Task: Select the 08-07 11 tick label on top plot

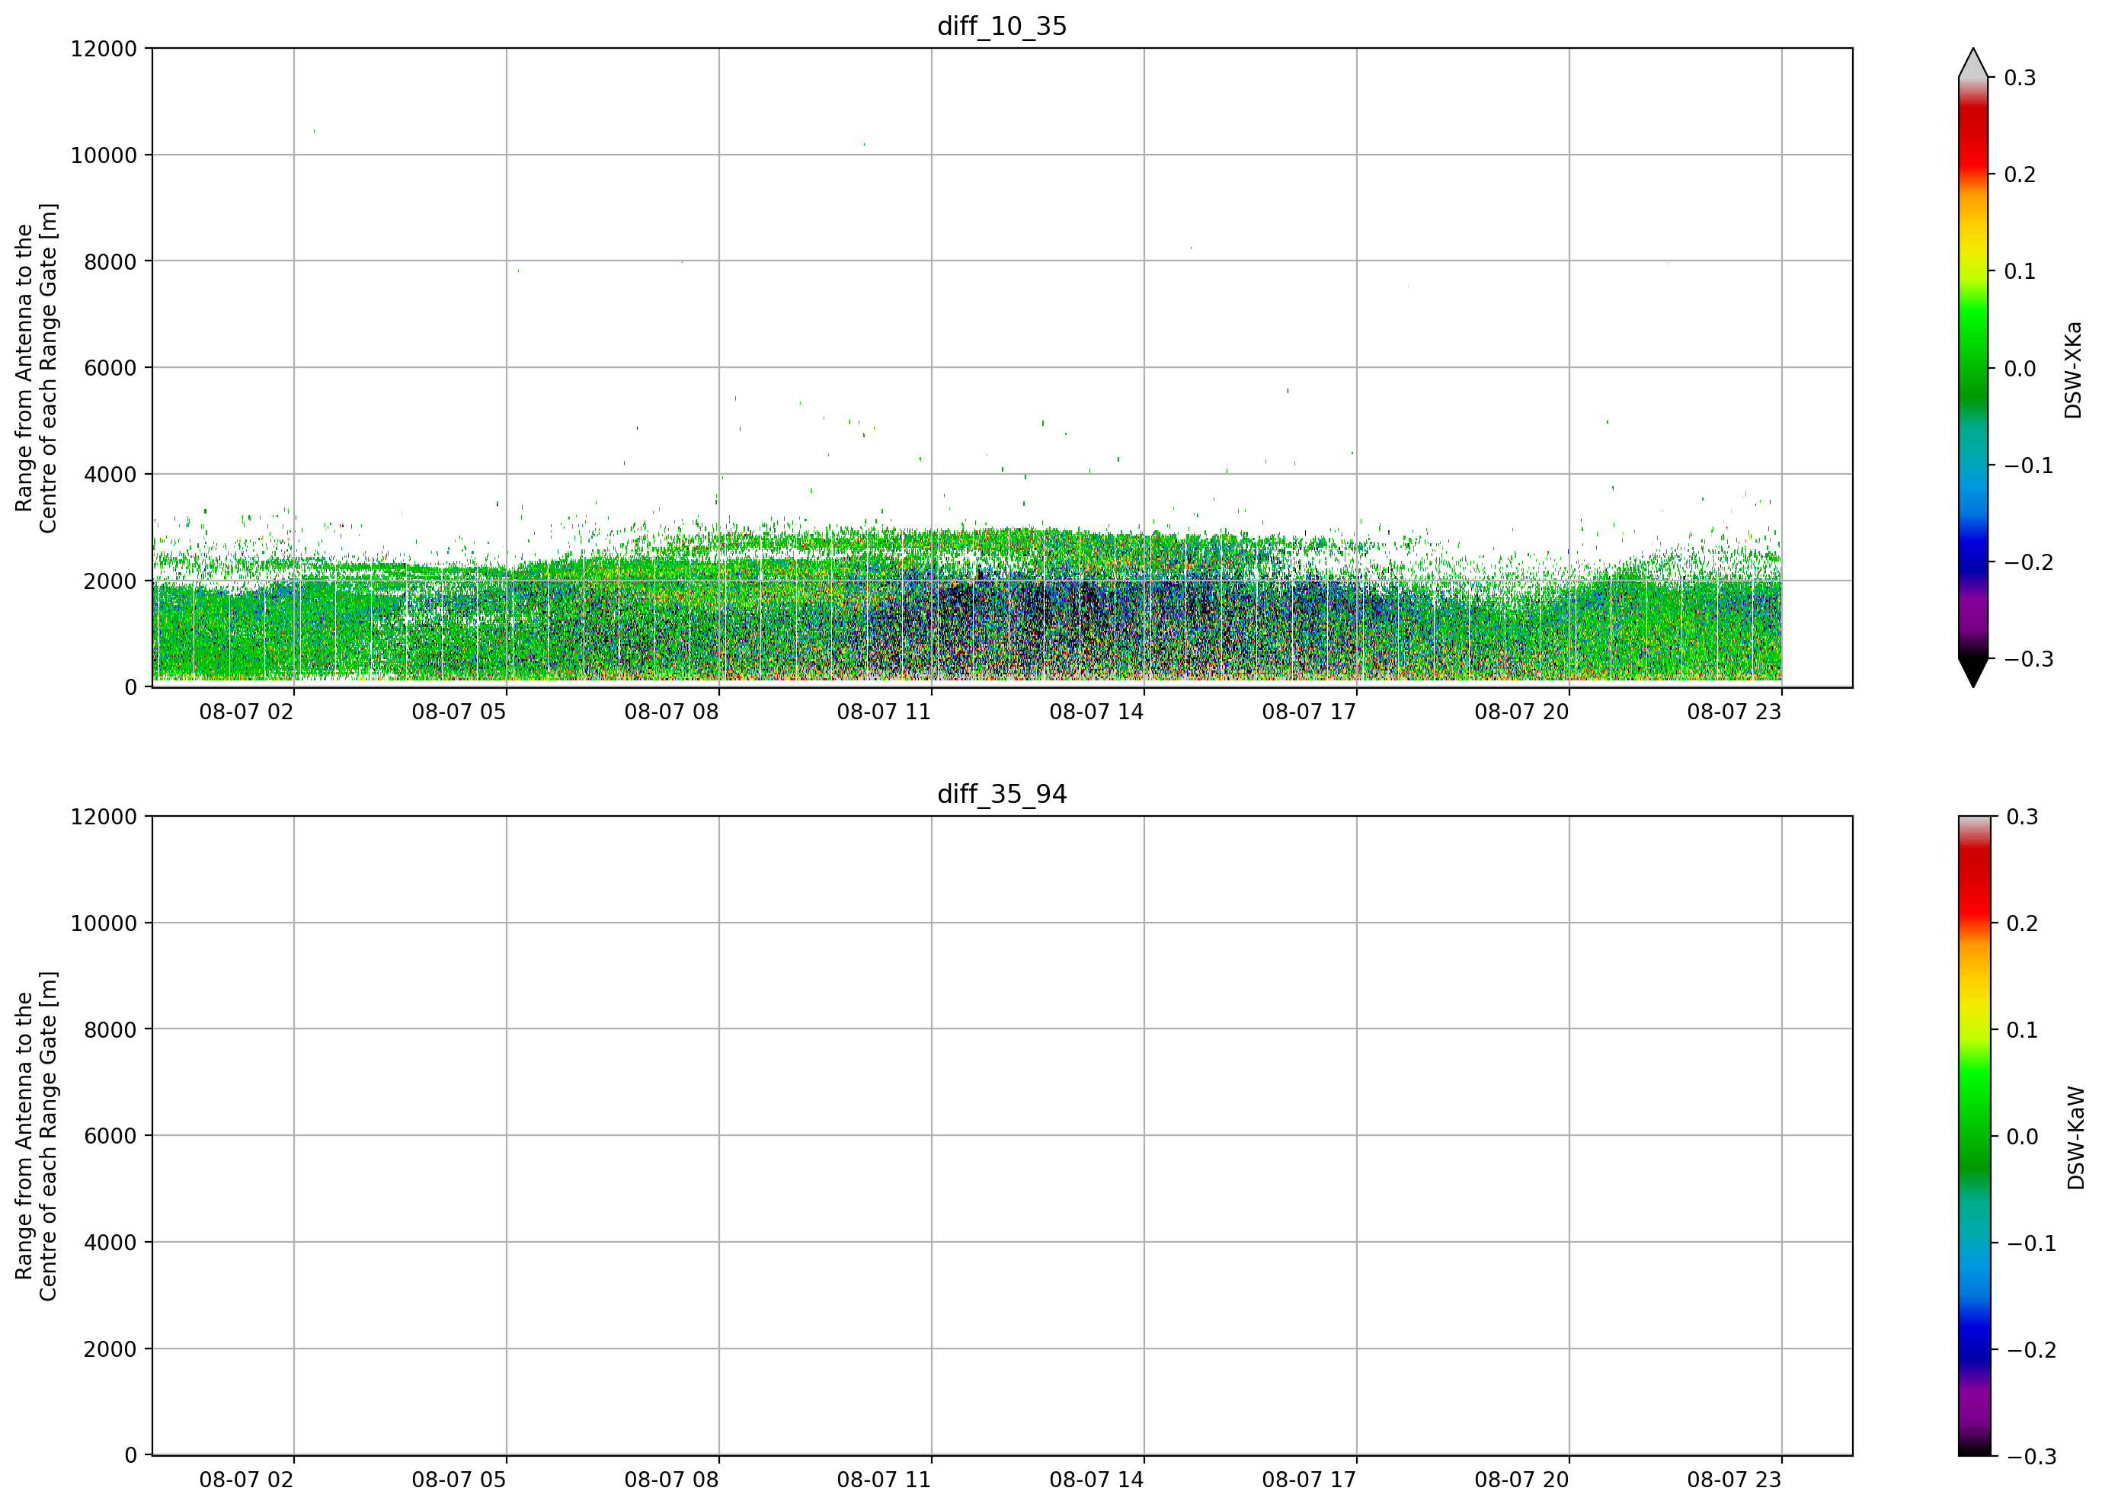Action: pyautogui.click(x=883, y=712)
